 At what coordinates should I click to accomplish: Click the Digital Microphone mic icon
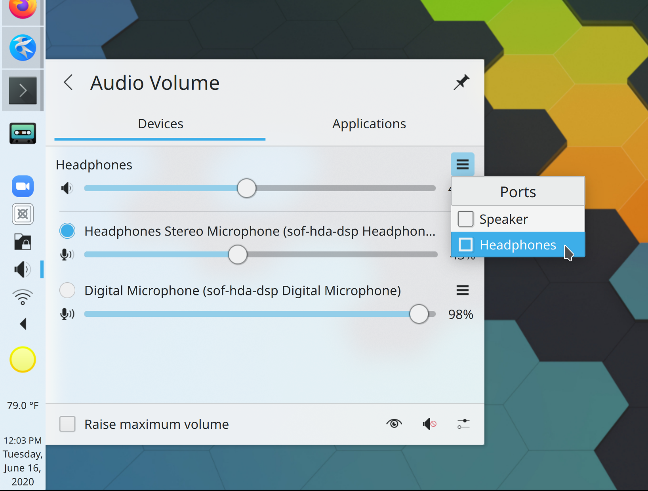[67, 314]
